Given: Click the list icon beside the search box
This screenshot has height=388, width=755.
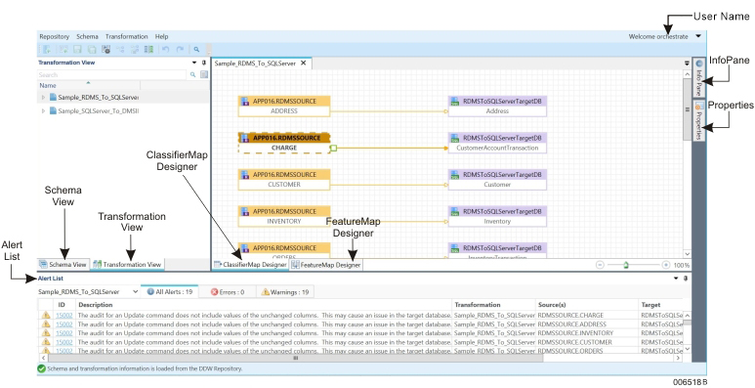Looking at the screenshot, I should pos(204,74).
